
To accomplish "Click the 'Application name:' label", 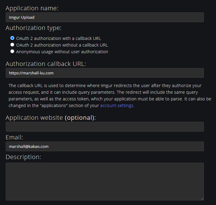I will [x=32, y=8].
